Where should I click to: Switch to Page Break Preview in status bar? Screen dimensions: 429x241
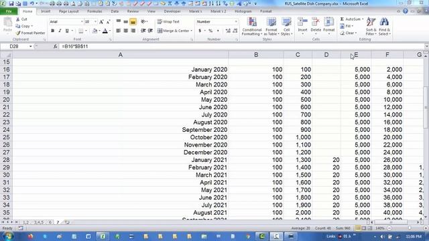369,228
